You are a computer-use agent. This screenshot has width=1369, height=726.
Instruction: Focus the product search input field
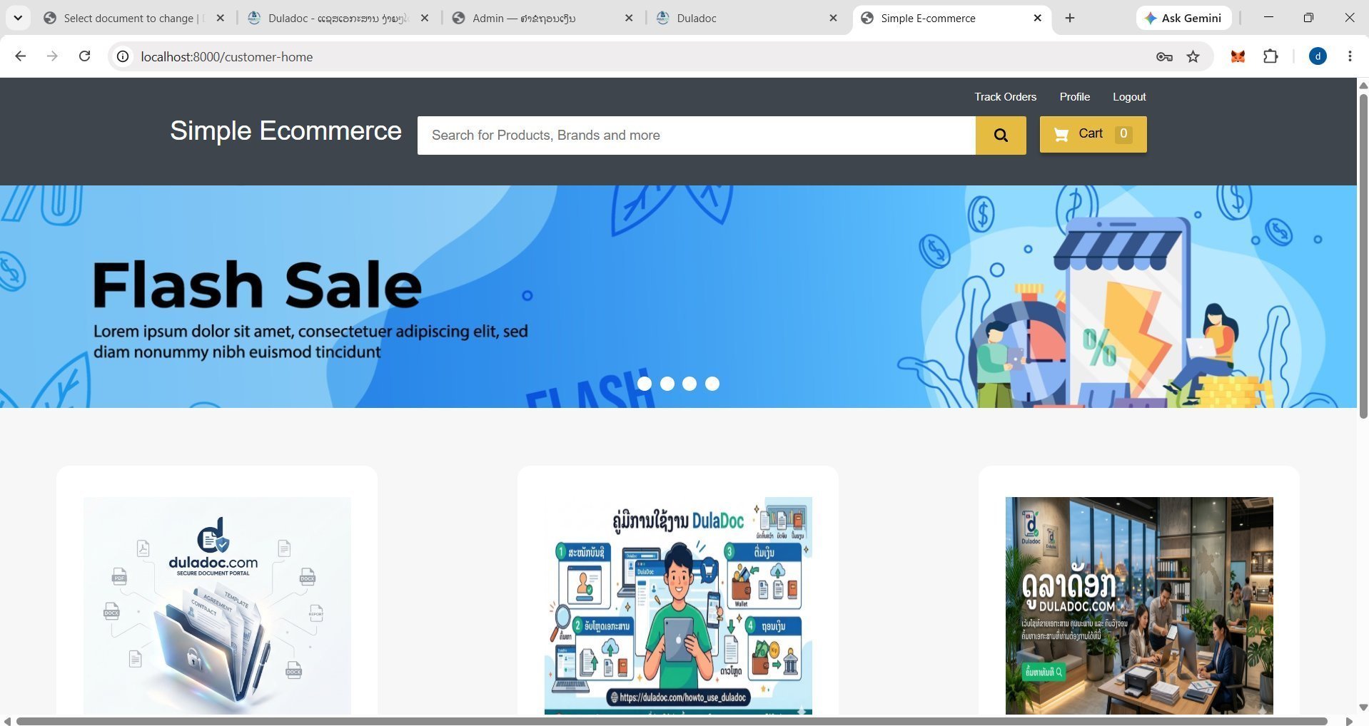pyautogui.click(x=696, y=135)
